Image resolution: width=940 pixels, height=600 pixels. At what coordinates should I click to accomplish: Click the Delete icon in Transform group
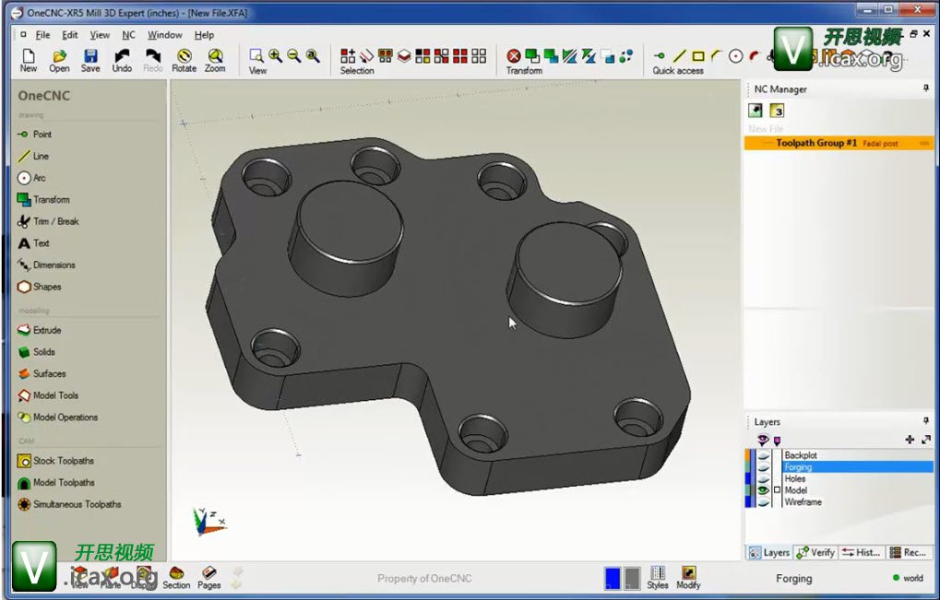(514, 56)
